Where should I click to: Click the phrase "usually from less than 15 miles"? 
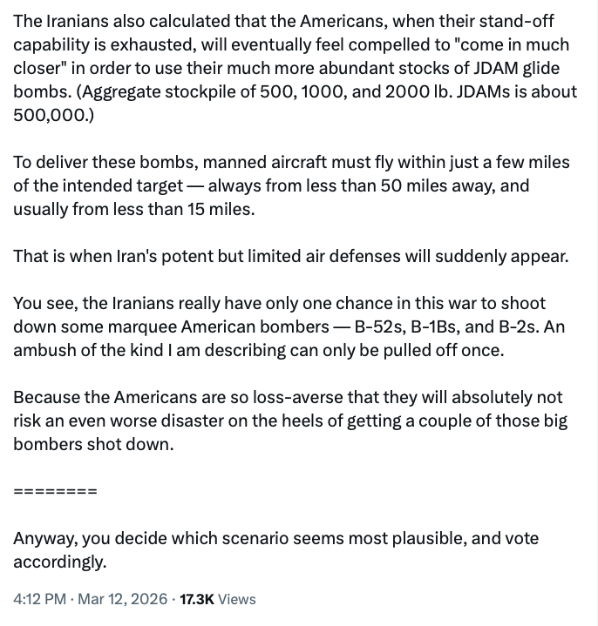133,209
